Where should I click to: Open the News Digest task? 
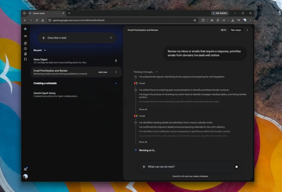click(76, 61)
